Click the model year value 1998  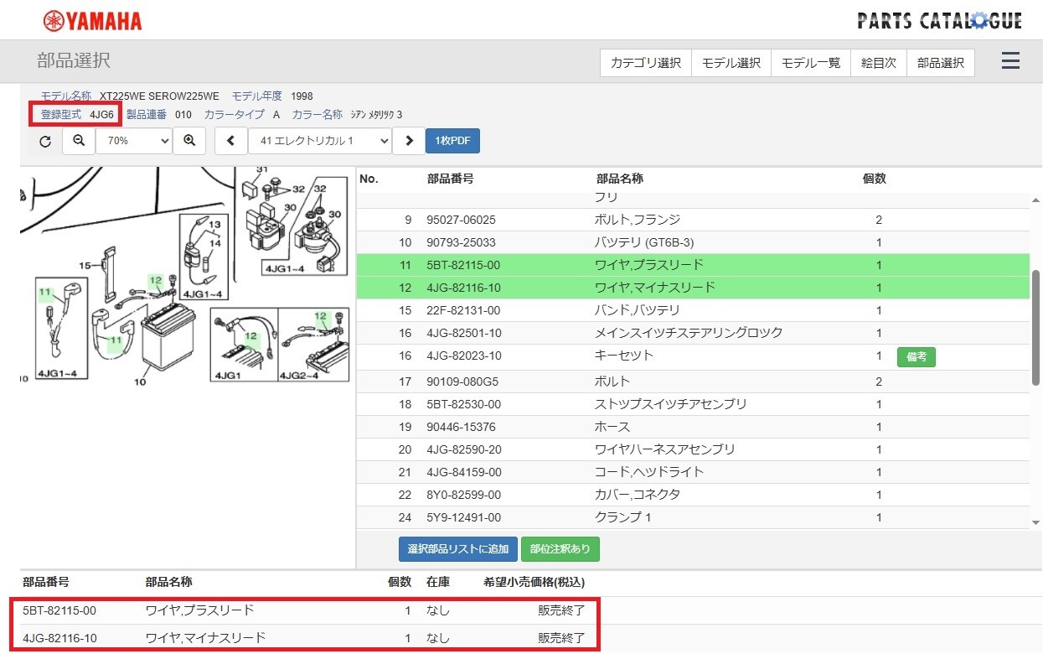pyautogui.click(x=302, y=96)
